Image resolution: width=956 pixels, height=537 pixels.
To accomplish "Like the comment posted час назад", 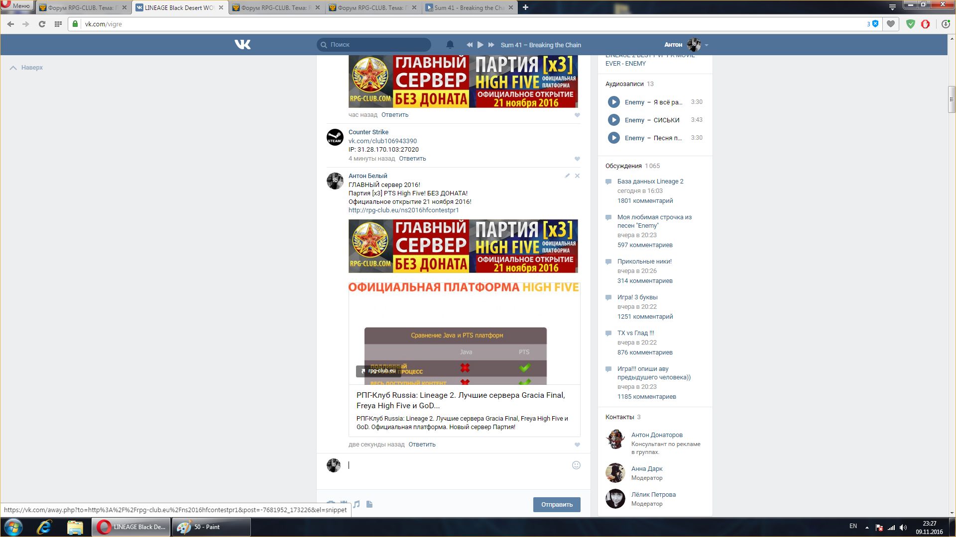I will 577,115.
